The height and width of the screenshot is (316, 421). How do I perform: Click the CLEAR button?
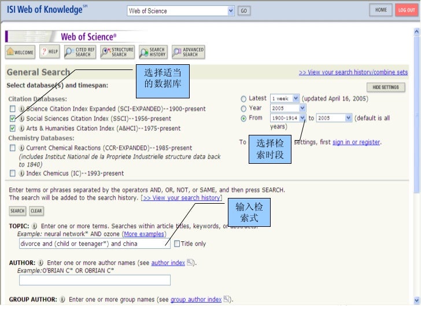36,211
